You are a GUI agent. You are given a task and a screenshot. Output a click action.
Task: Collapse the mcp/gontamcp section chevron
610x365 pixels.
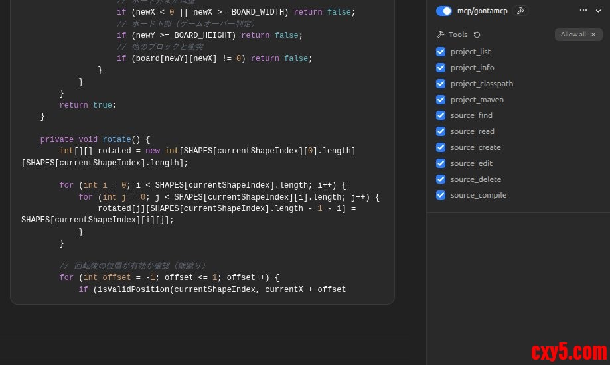(x=598, y=11)
